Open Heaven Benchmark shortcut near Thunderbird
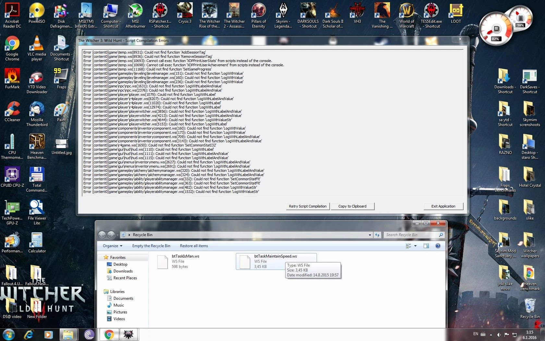This screenshot has width=545, height=341. point(37,146)
